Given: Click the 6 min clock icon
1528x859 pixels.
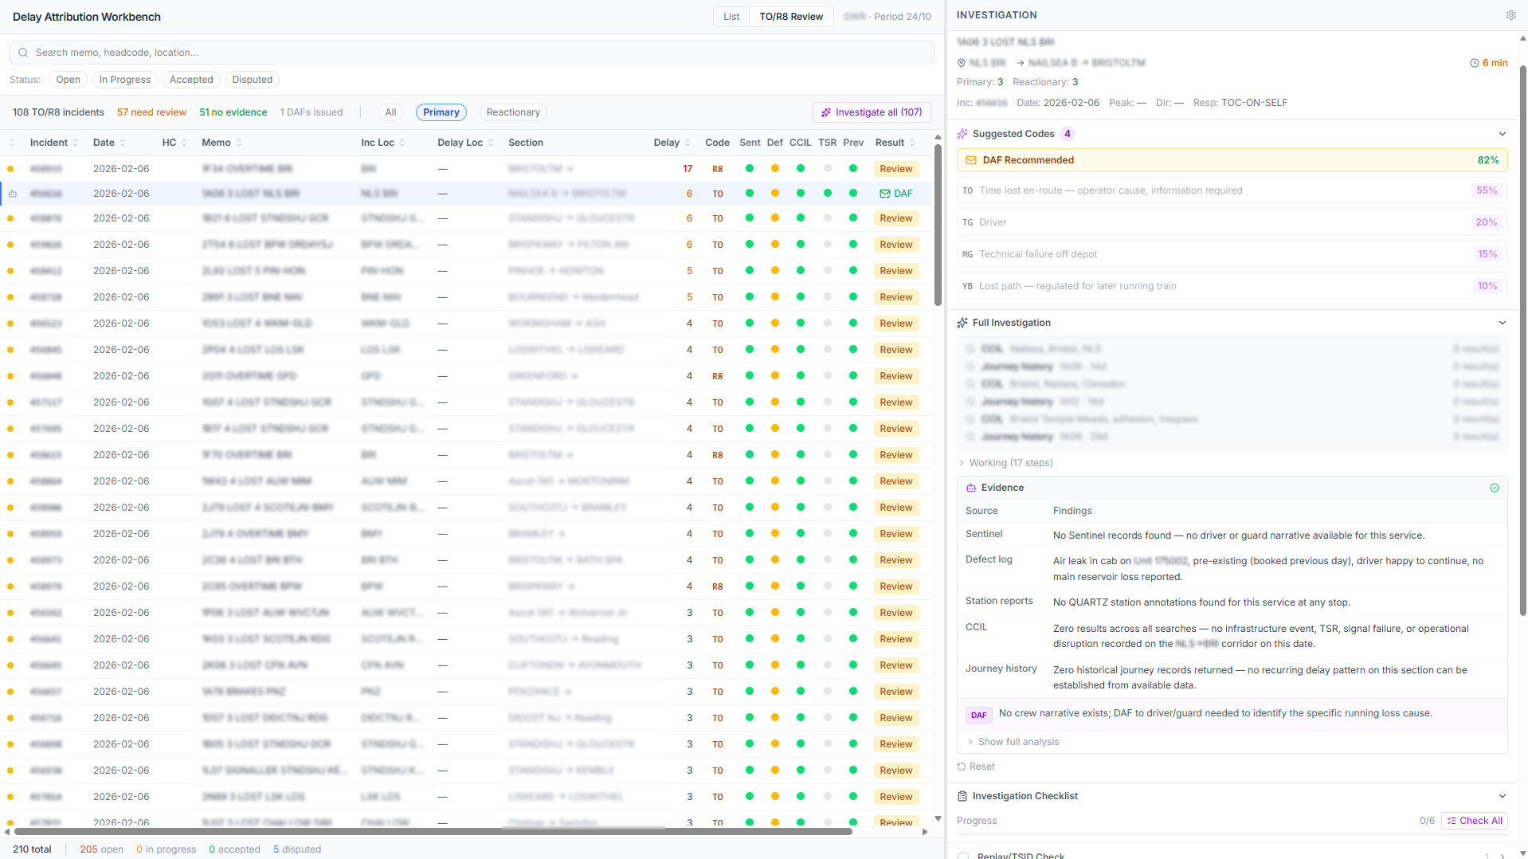Looking at the screenshot, I should coord(1474,63).
